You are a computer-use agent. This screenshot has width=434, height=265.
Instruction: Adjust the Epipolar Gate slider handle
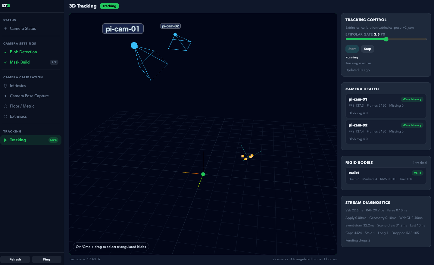point(386,39)
